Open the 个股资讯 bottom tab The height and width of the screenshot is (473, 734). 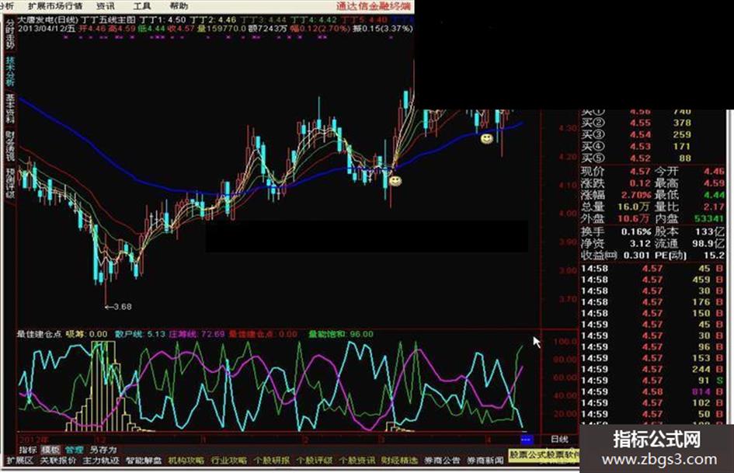pos(357,461)
